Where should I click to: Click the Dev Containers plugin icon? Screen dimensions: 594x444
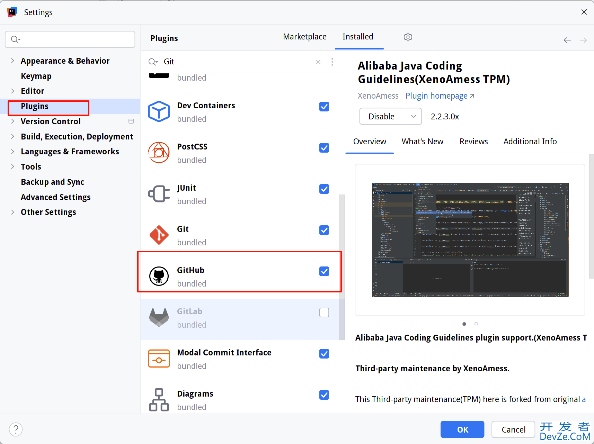[x=159, y=111]
